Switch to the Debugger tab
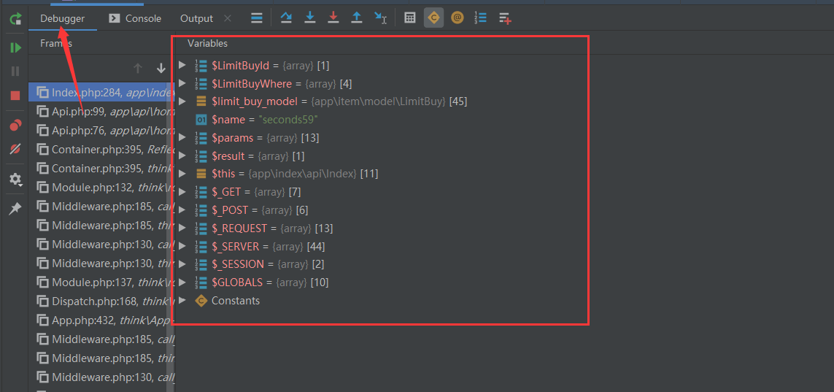This screenshot has height=392, width=834. (62, 19)
